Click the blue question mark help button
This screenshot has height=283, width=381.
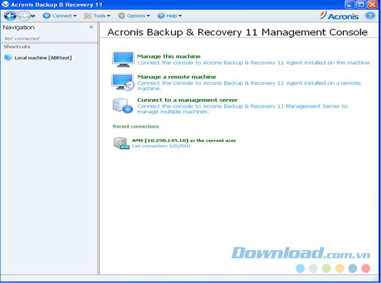coord(370,16)
